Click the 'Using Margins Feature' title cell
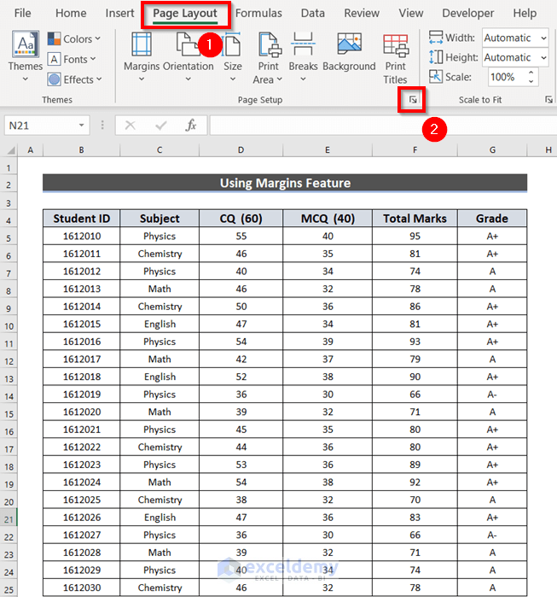Image resolution: width=557 pixels, height=597 pixels. [285, 183]
